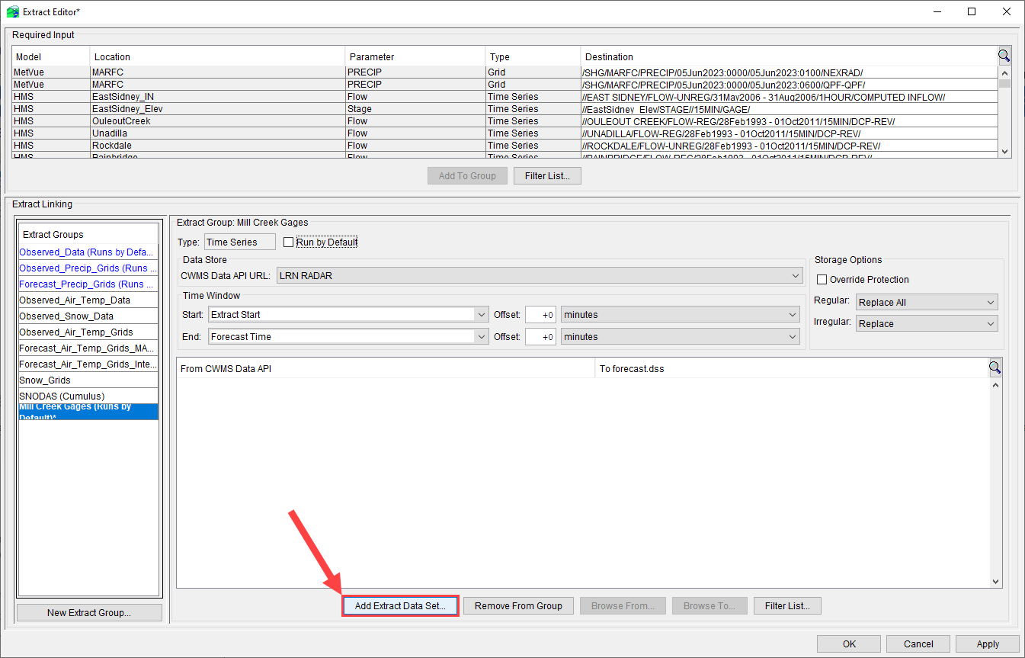
Task: Enable the Run by Default checkbox
Action: point(288,242)
